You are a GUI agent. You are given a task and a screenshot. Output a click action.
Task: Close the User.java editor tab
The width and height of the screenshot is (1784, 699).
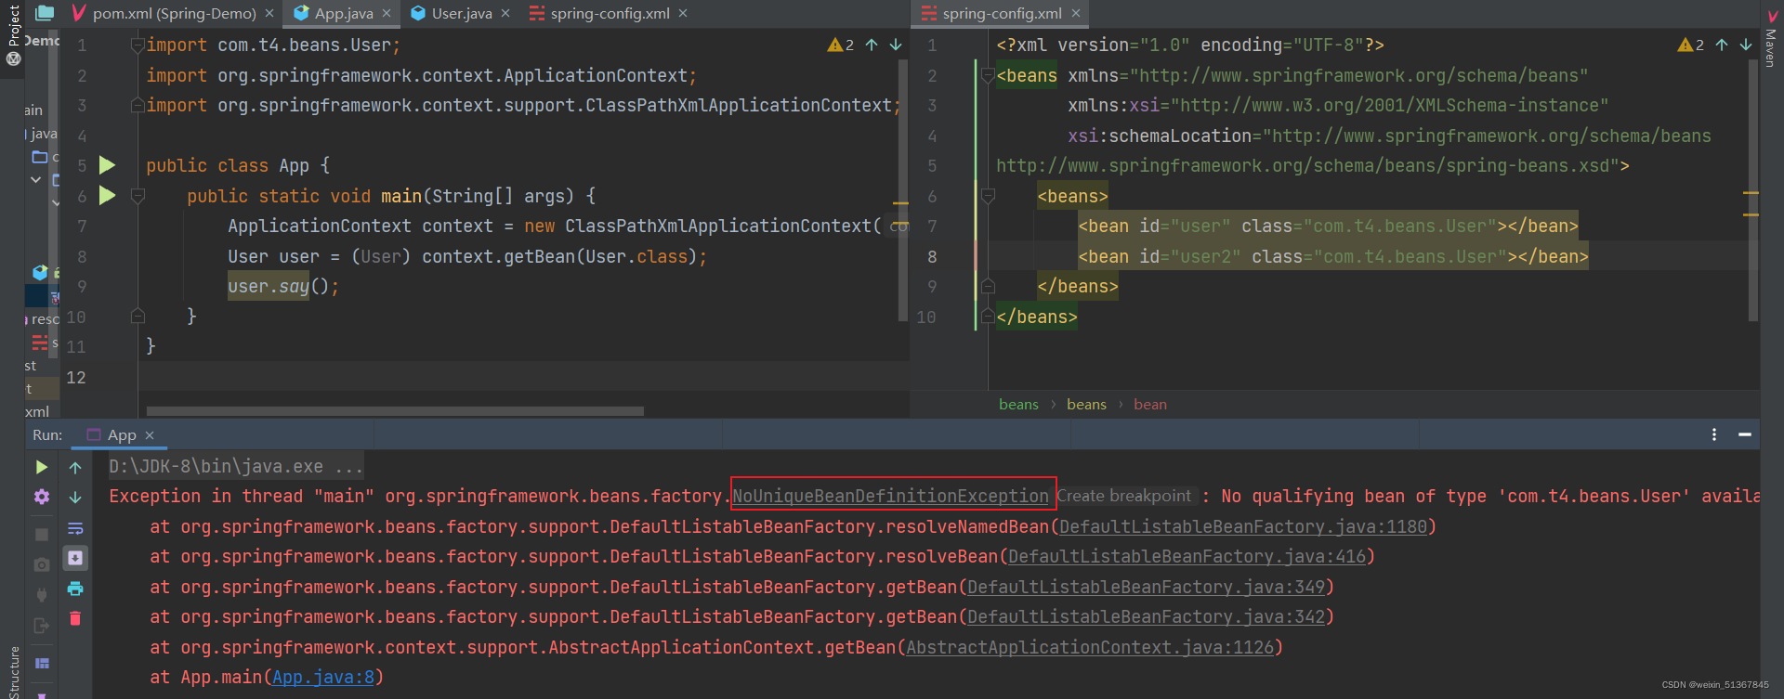tap(505, 13)
